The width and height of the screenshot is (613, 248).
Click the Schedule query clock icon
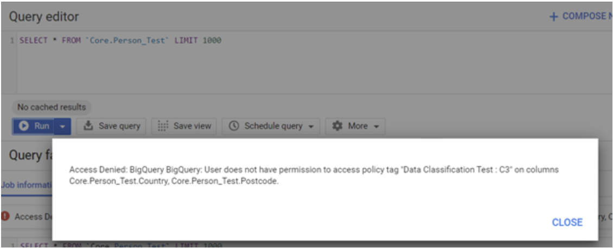pyautogui.click(x=234, y=126)
